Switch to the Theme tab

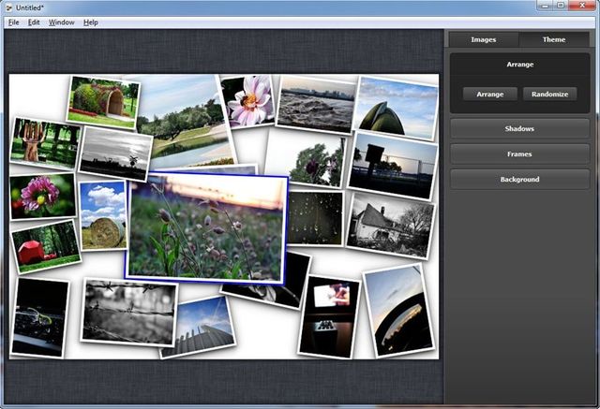[x=554, y=39]
